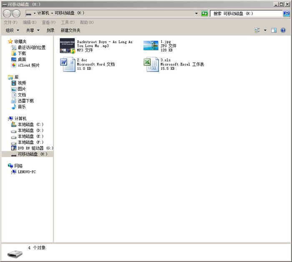Expand the 组织 dropdown menu
This screenshot has height=262, width=292.
(12, 31)
